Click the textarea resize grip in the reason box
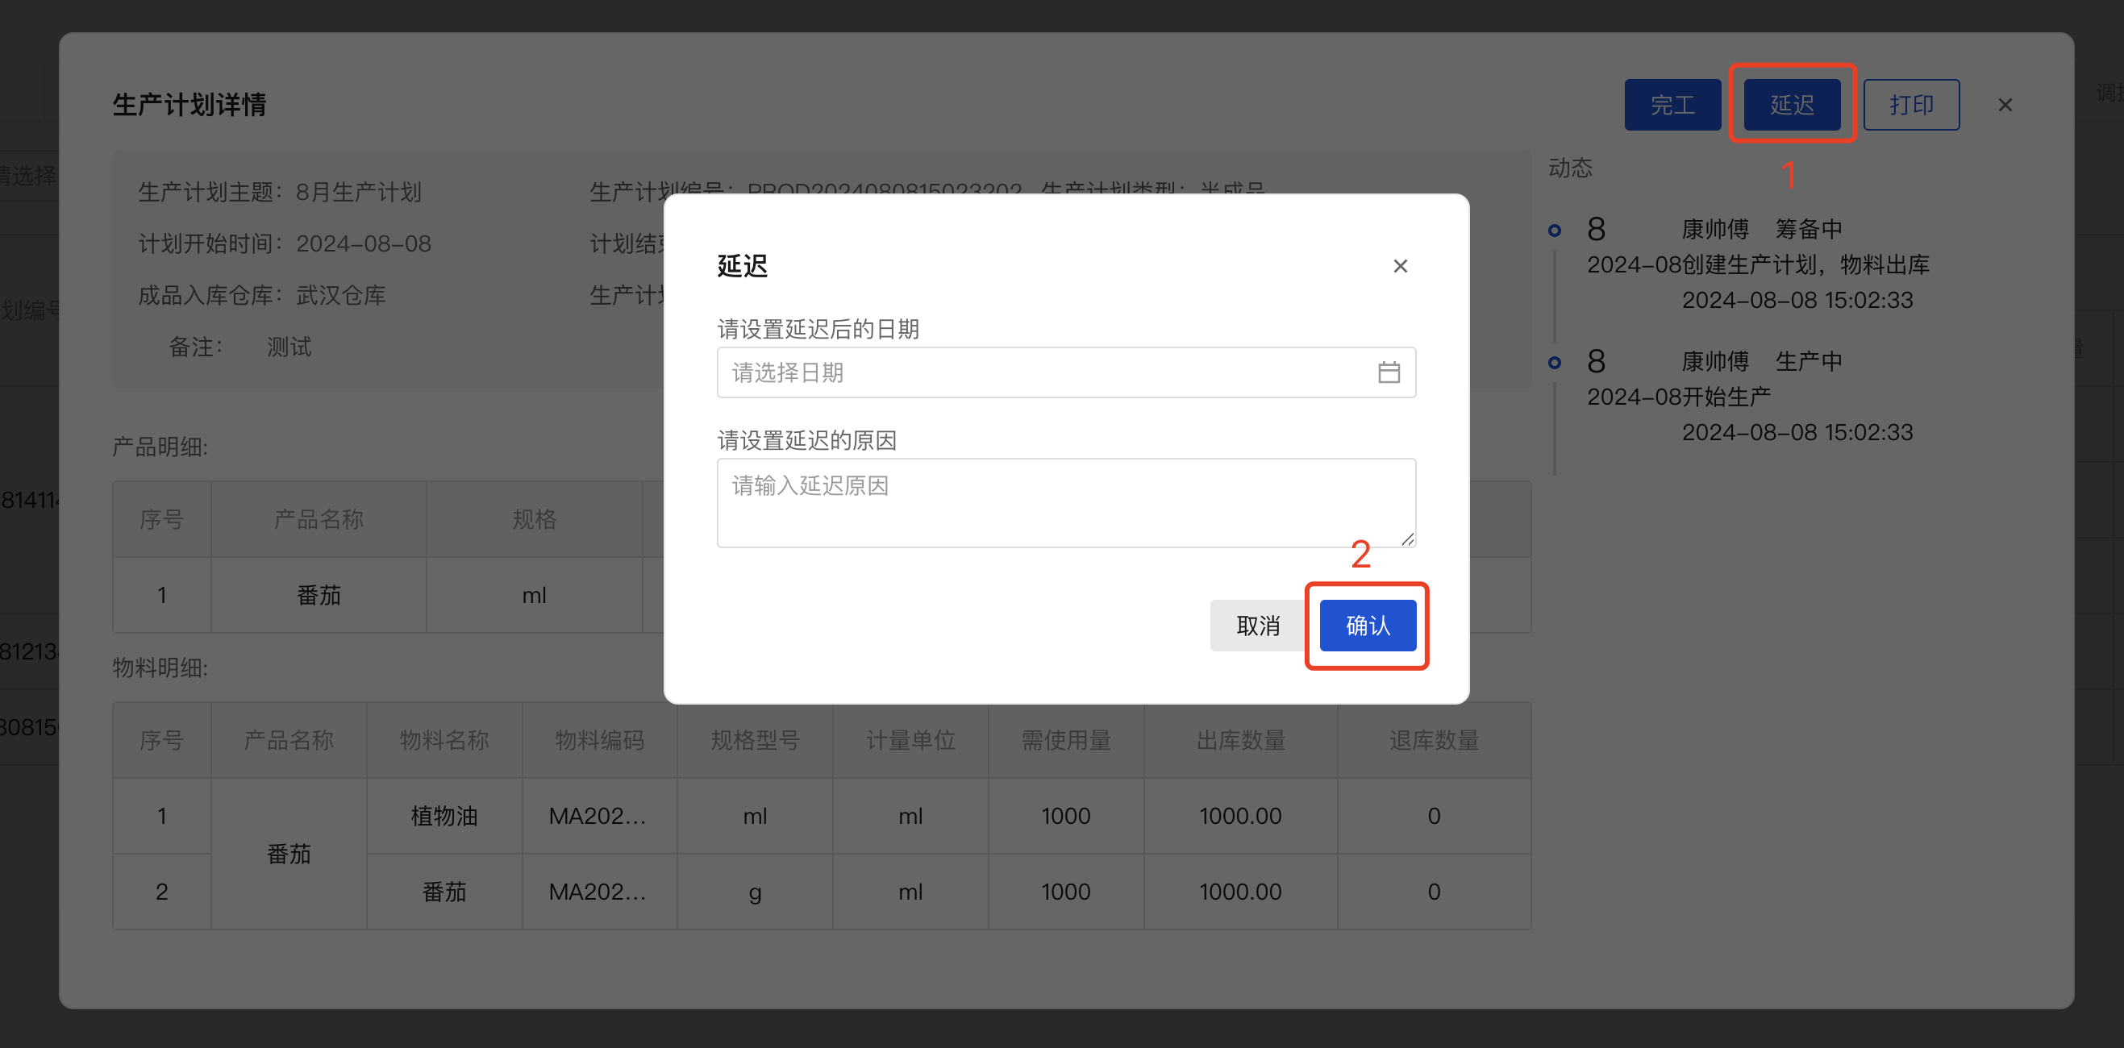The width and height of the screenshot is (2124, 1048). click(x=1406, y=540)
